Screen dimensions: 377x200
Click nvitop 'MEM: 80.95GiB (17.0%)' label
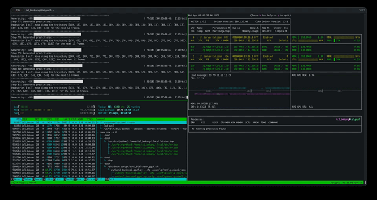pyautogui.click(x=204, y=103)
